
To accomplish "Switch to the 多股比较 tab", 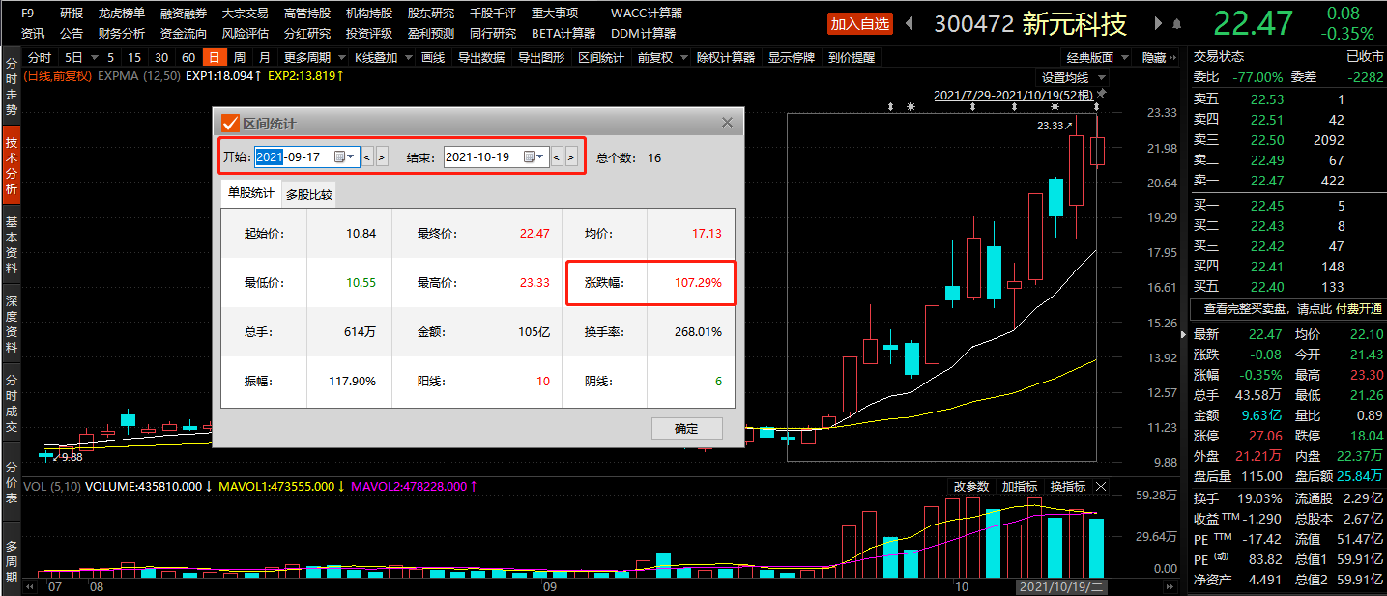I will pyautogui.click(x=309, y=195).
